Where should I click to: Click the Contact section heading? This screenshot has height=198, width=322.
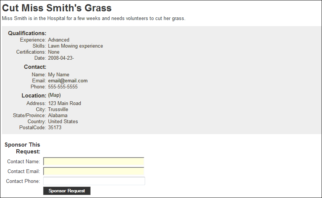pos(35,67)
